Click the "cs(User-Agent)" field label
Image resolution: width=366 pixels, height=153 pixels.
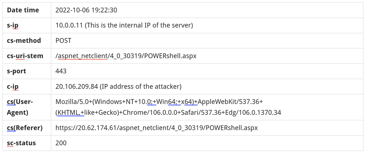[20, 107]
